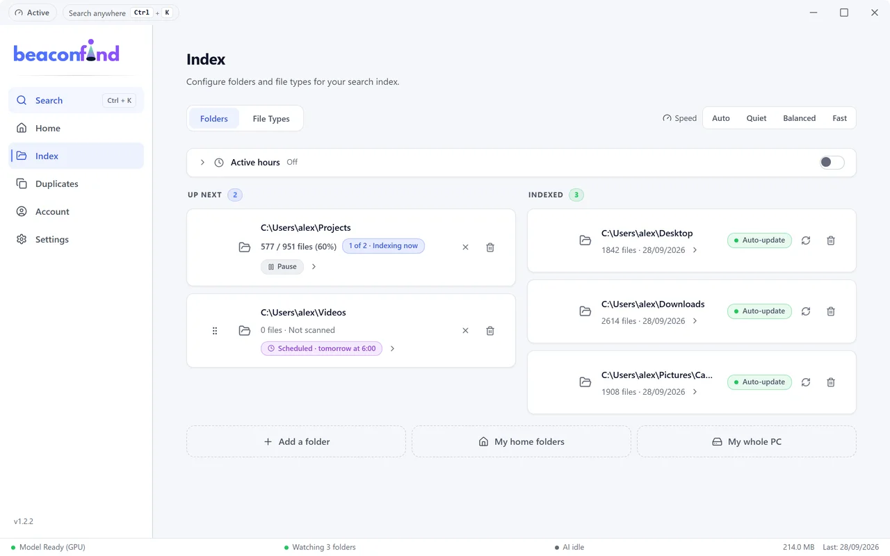
Task: Set indexing speed to Fast
Action: (x=840, y=118)
